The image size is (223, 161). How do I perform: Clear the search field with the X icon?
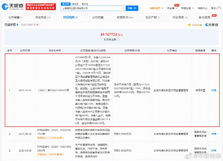click(123, 8)
